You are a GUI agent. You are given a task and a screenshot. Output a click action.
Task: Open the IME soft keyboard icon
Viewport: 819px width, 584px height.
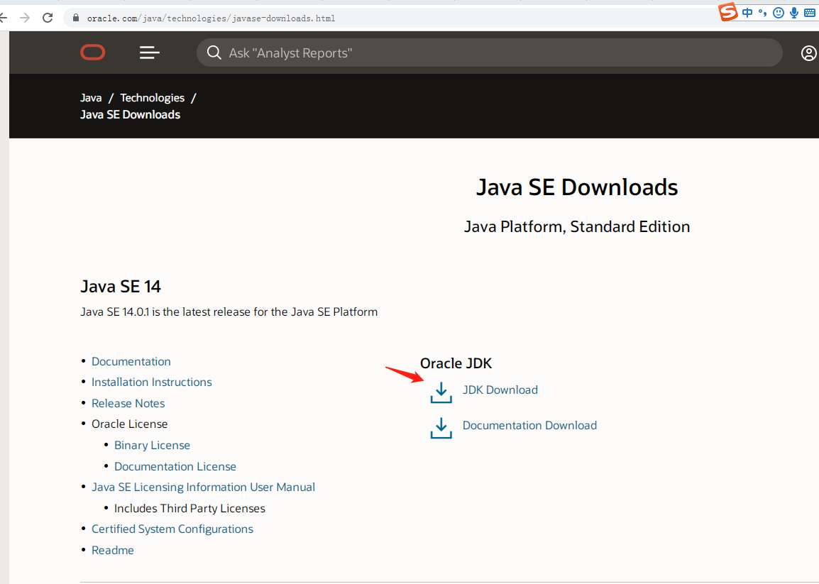(x=809, y=13)
